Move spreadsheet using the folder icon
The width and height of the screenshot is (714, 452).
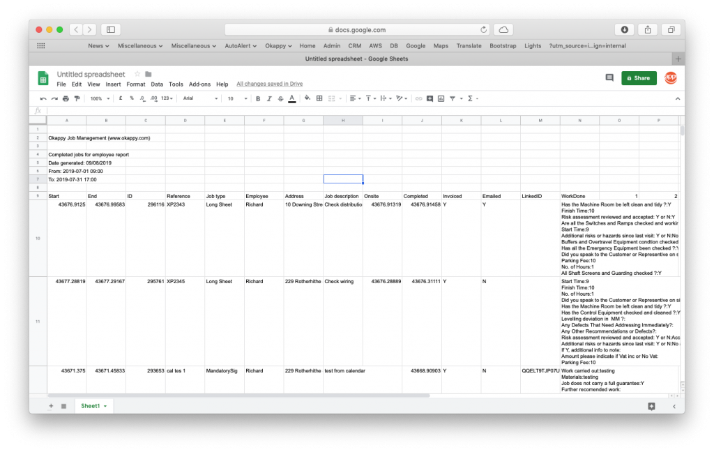[148, 74]
